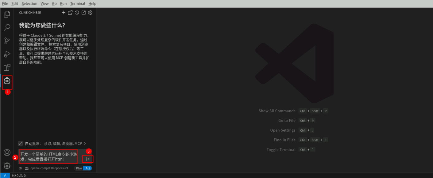The image size is (433, 178).
Task: Click the Open Settings label
Action: click(x=283, y=130)
